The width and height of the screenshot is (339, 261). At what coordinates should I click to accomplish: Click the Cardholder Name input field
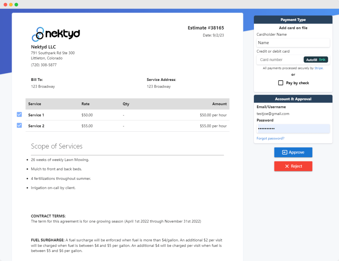[x=293, y=43]
